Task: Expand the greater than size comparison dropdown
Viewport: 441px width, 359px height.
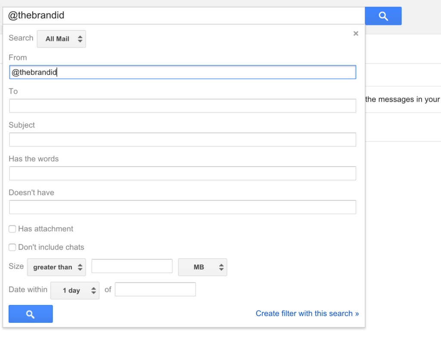Action: point(56,267)
